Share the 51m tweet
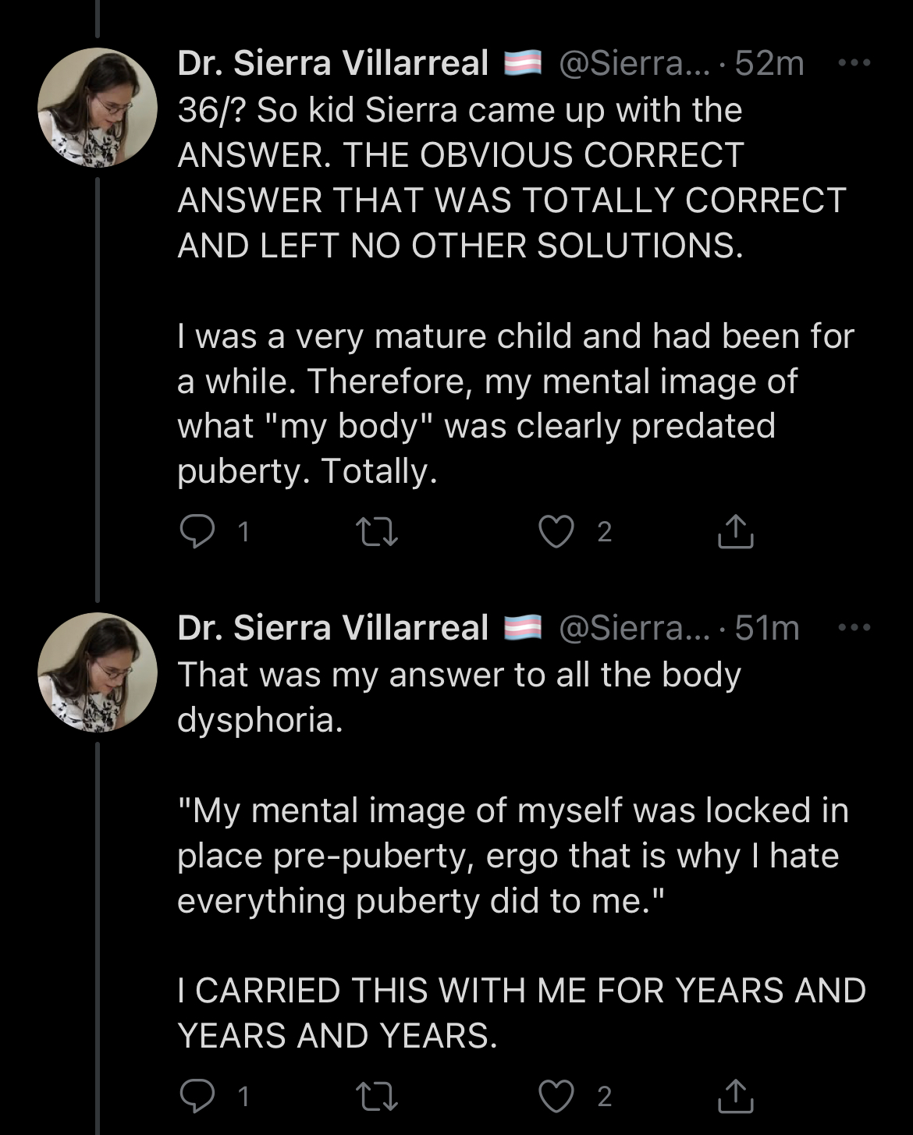Screen dimensions: 913x1135 coord(735,1096)
